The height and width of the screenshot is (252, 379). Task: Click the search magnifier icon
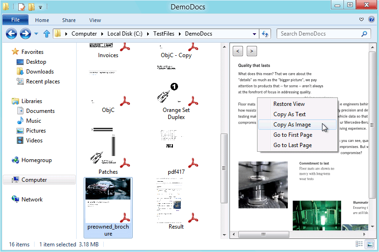pos(364,34)
